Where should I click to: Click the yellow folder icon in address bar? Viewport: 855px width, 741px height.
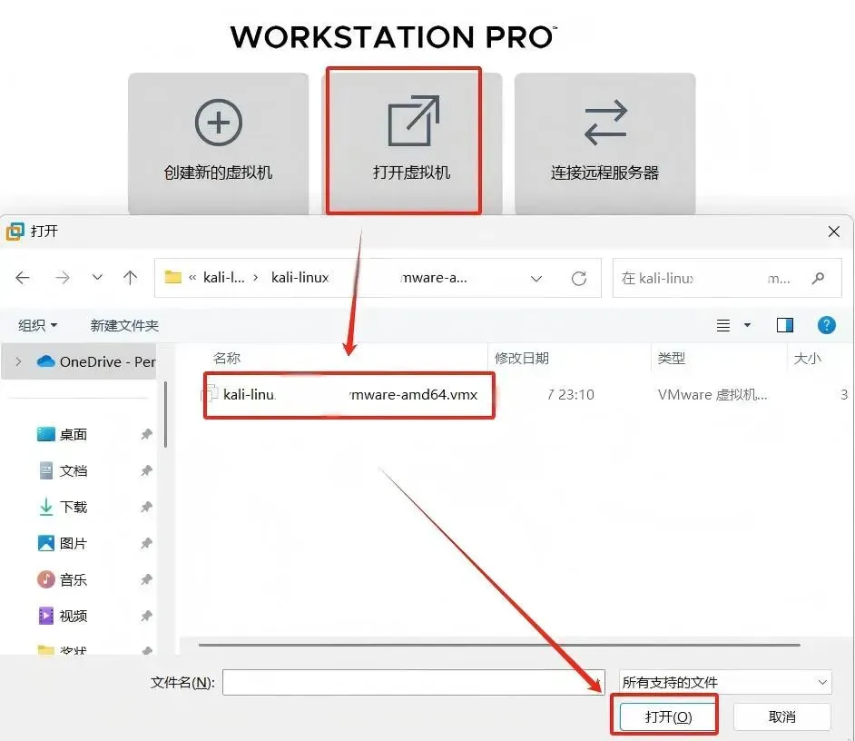coord(172,277)
